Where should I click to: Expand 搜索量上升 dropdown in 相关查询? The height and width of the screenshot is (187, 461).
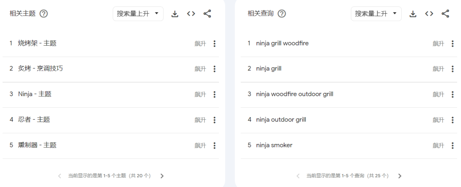click(x=376, y=14)
